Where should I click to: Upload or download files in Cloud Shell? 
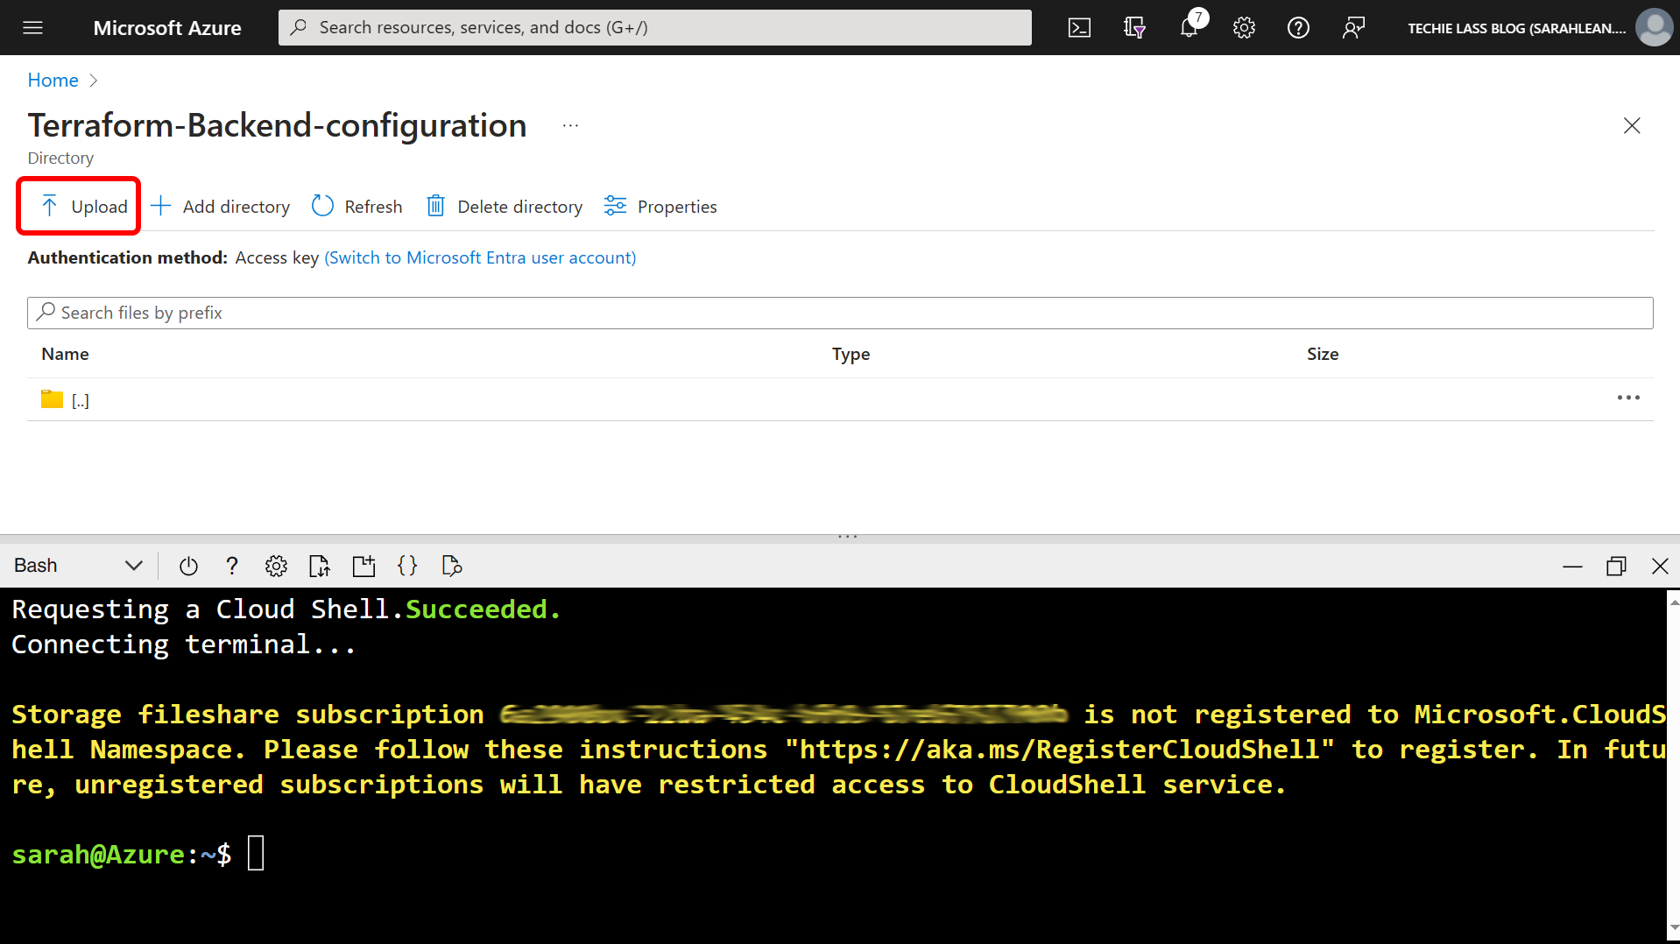(319, 566)
